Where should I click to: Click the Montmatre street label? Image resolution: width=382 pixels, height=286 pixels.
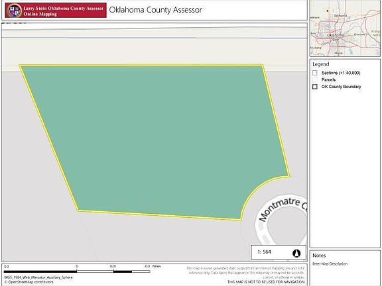tap(283, 209)
